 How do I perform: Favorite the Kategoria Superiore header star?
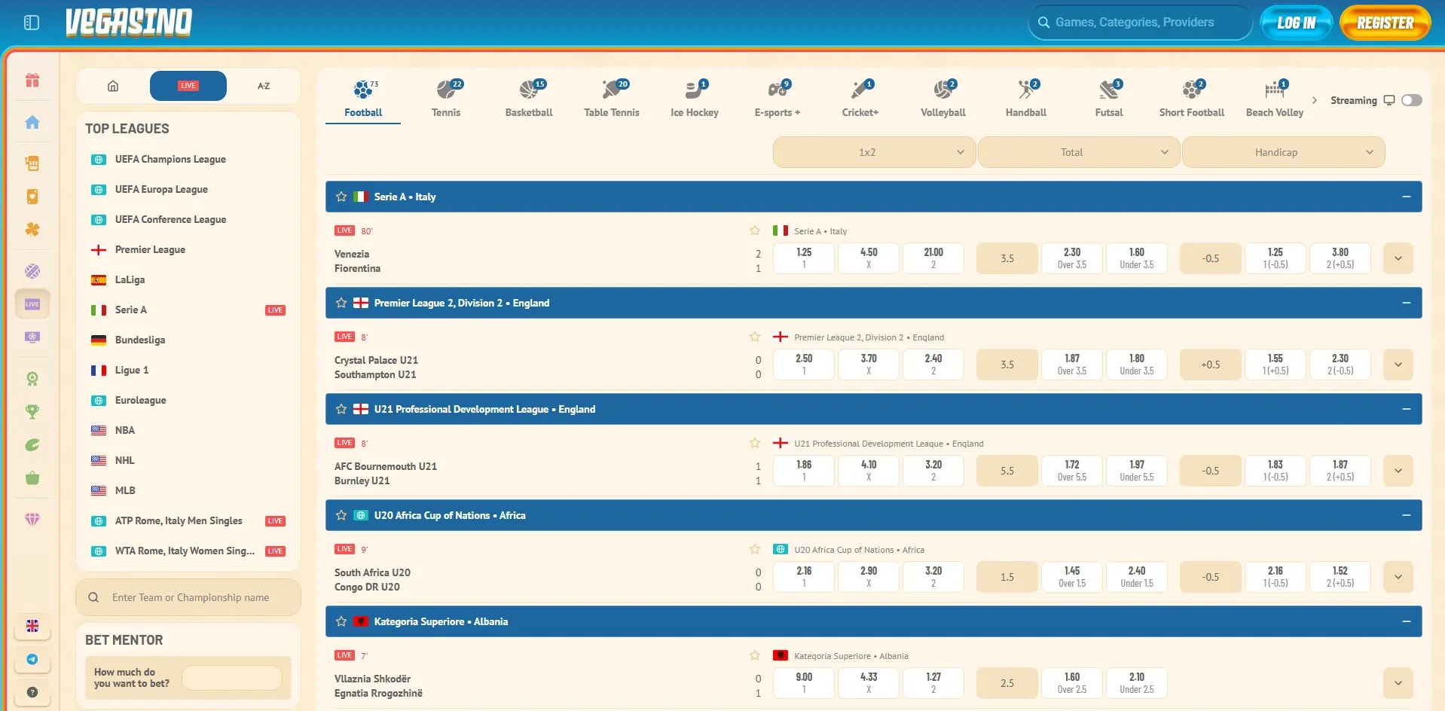pyautogui.click(x=341, y=621)
